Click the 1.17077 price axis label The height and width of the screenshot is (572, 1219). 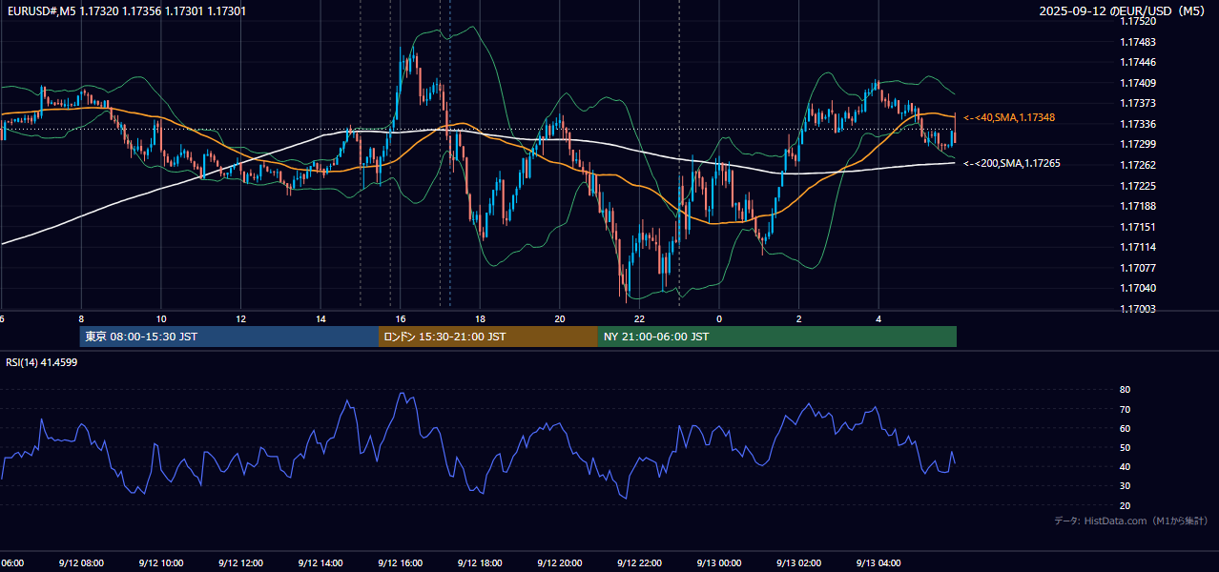1138,268
